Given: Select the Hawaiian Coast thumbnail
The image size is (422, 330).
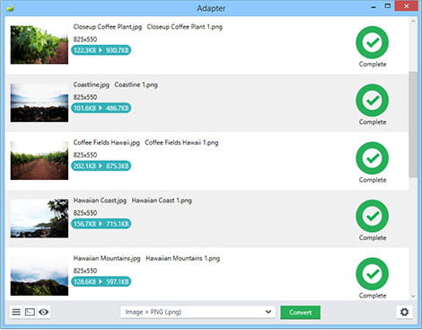Looking at the screenshot, I should [x=40, y=219].
